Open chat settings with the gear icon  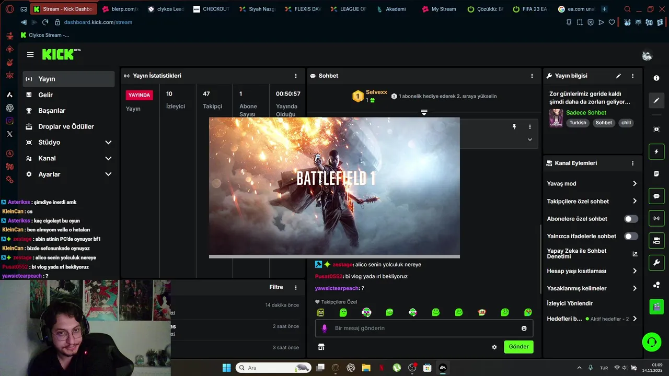pos(494,347)
